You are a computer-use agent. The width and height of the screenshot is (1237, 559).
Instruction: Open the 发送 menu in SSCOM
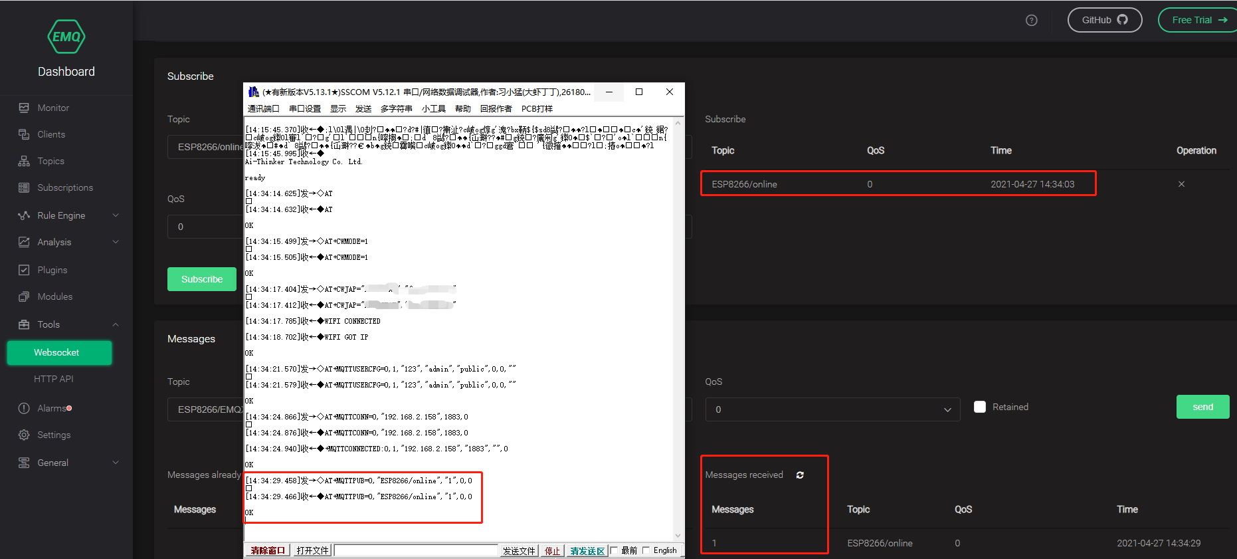[x=363, y=108]
